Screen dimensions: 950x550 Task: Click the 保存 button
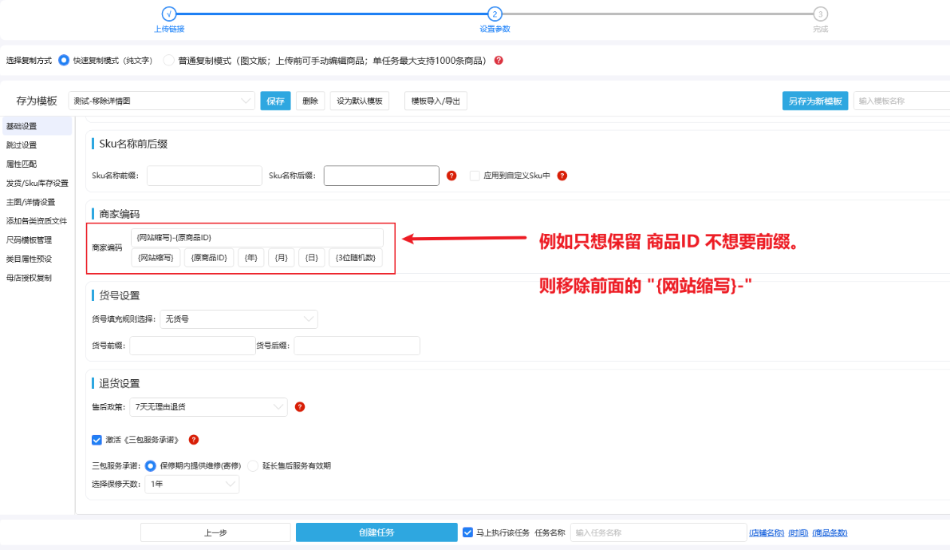coord(275,101)
